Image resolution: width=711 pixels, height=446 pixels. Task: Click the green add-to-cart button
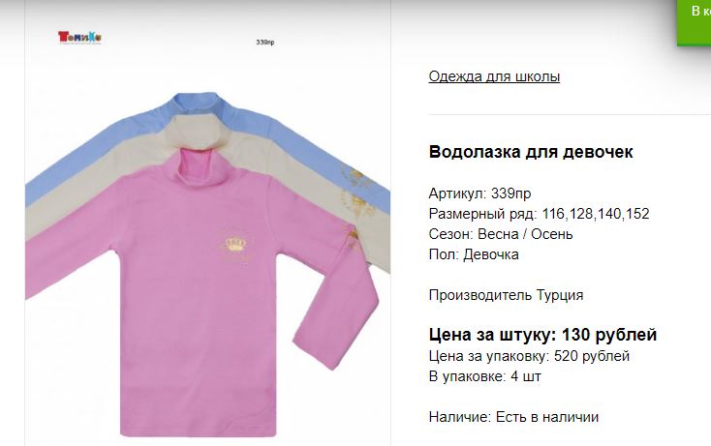(x=695, y=22)
